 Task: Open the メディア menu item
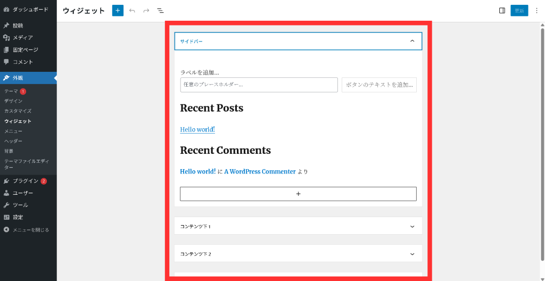[23, 38]
